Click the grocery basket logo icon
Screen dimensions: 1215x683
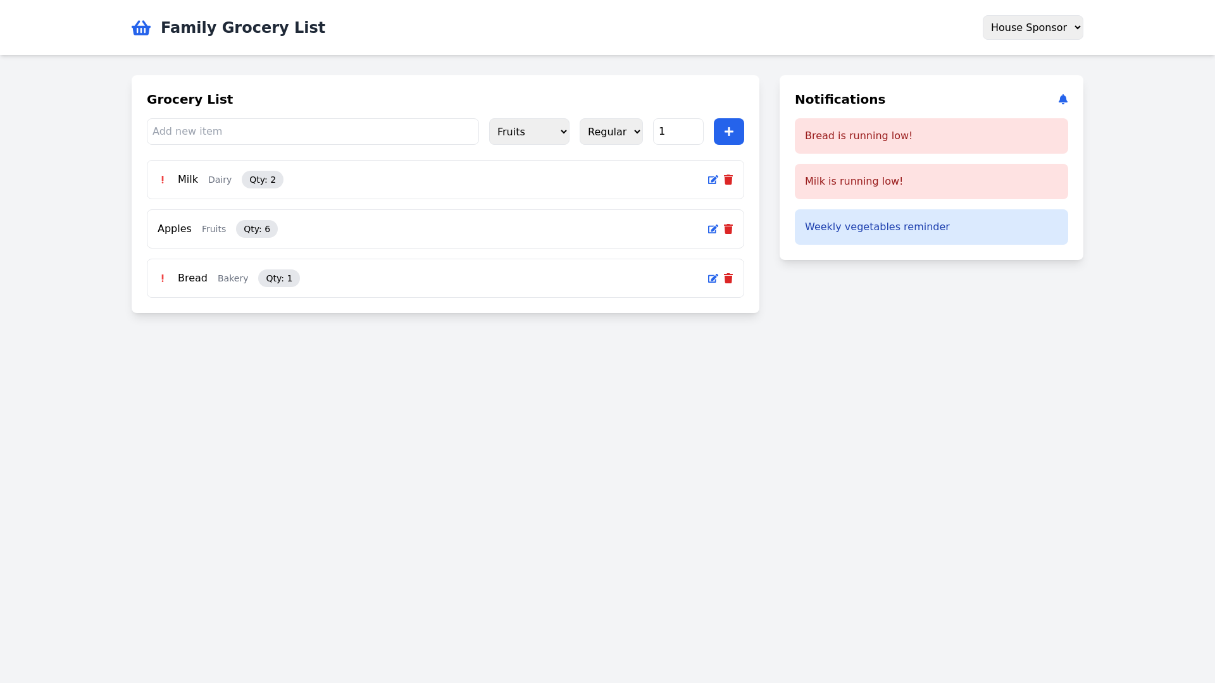point(140,28)
